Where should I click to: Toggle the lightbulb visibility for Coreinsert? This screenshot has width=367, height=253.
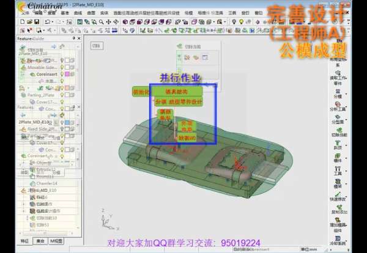62,74
